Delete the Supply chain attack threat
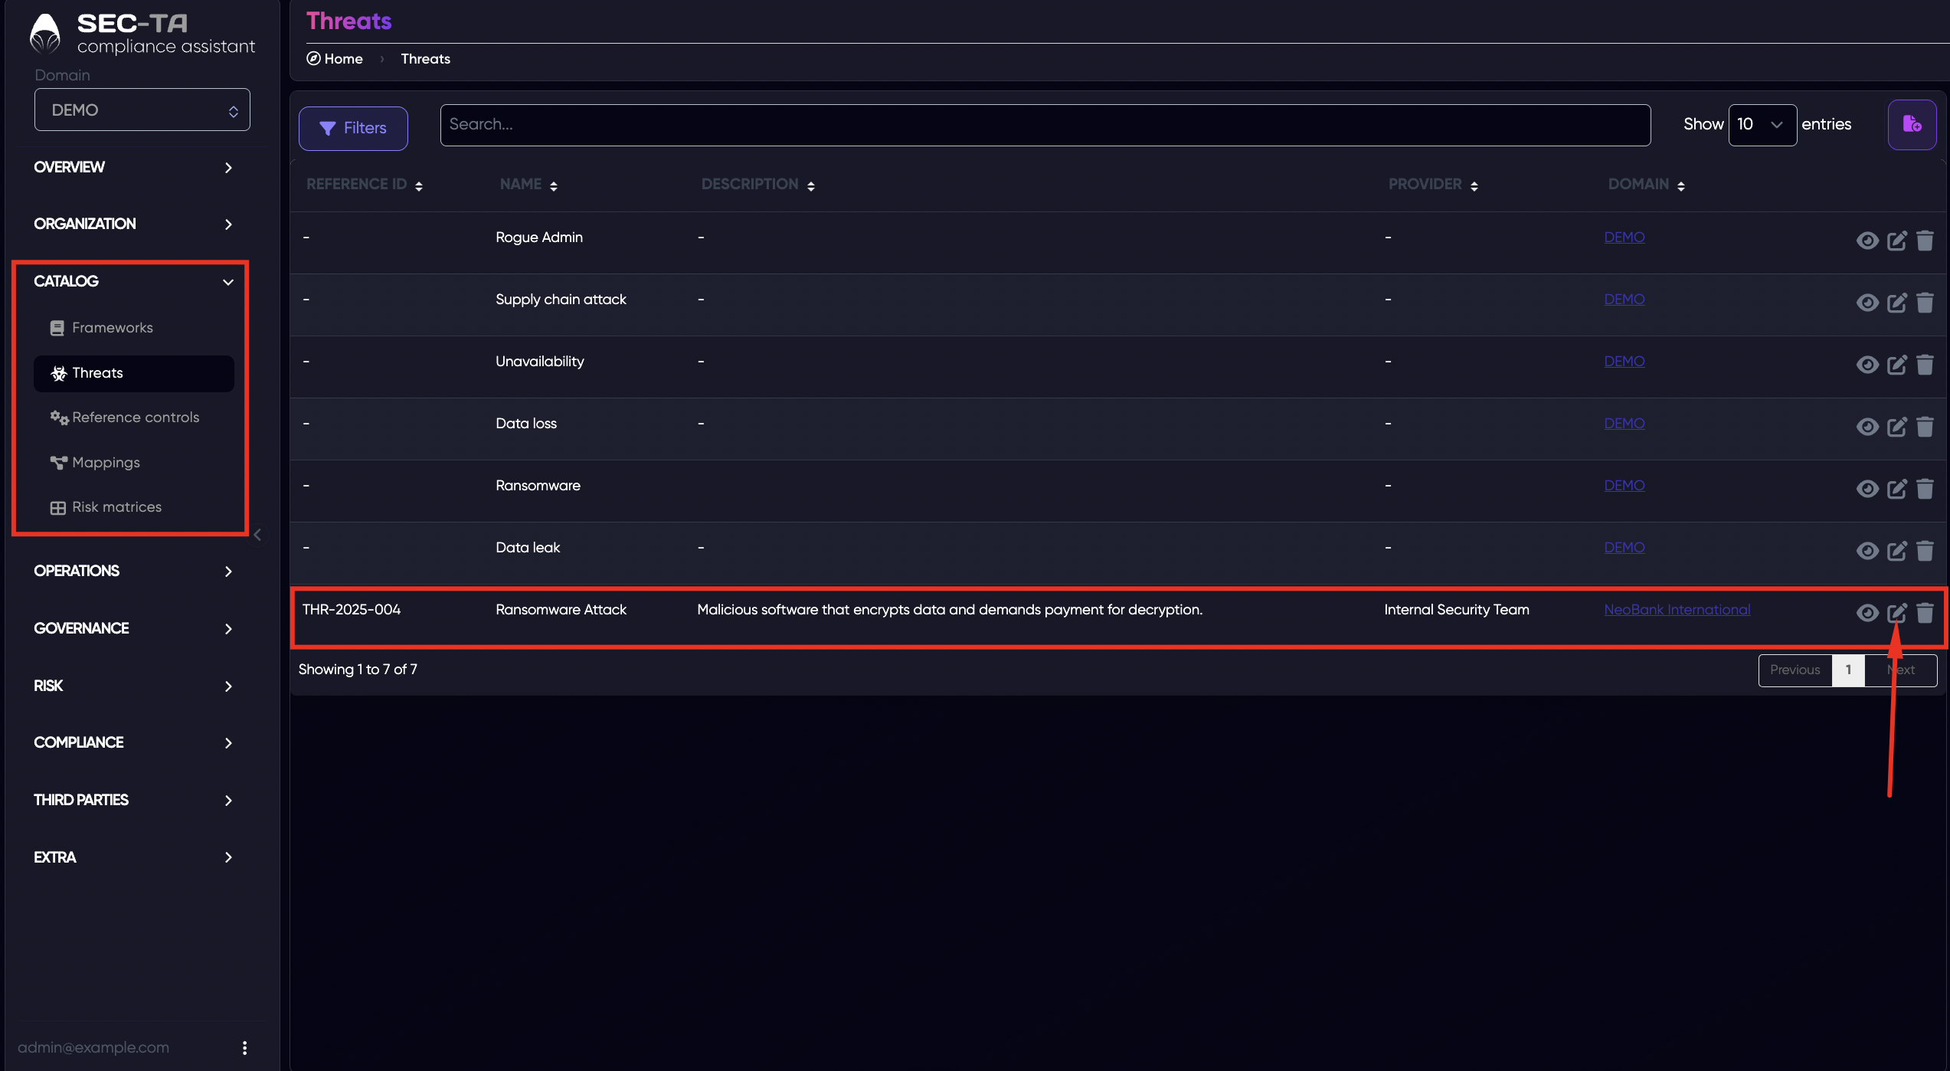This screenshot has width=1950, height=1071. [x=1925, y=303]
